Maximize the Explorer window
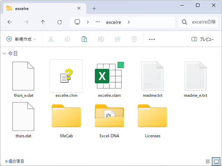This screenshot has height=166, width=222. [198, 6]
